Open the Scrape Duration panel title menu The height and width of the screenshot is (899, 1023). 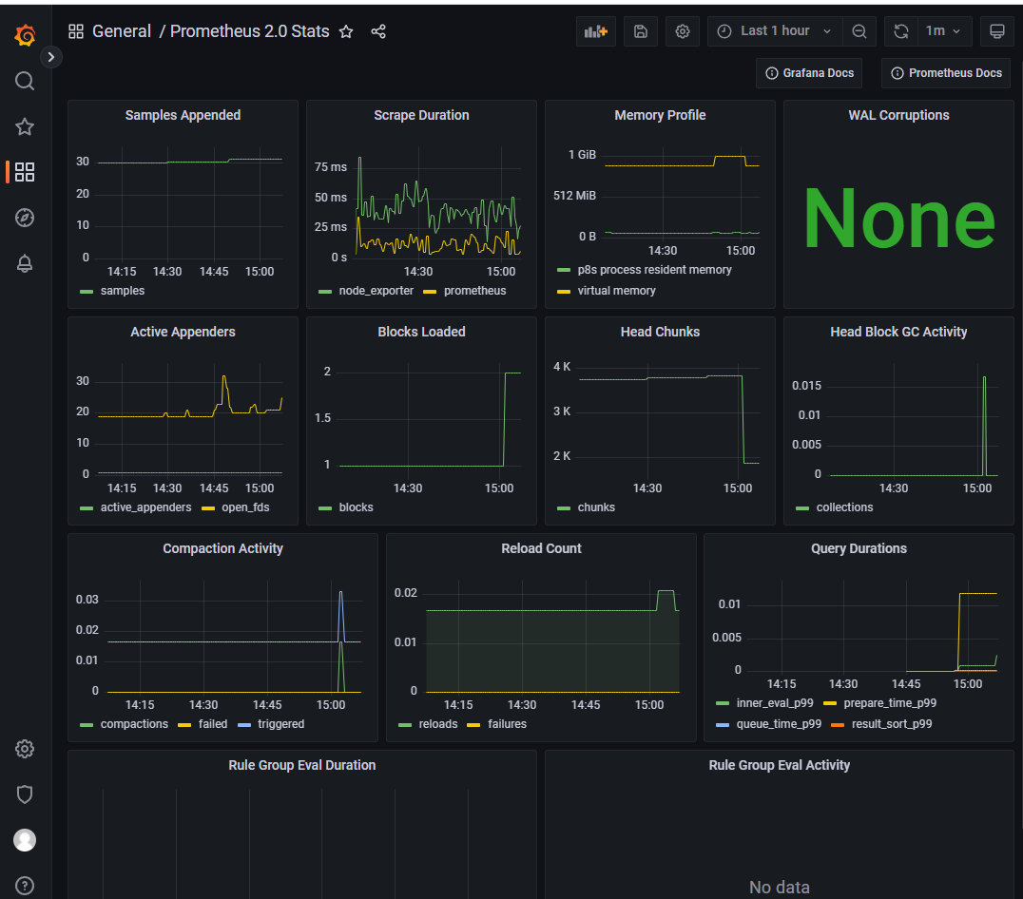[x=421, y=115]
